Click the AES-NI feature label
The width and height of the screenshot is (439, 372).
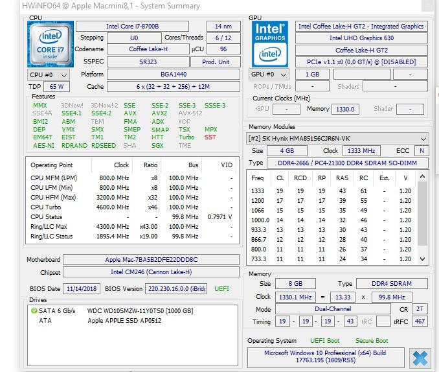pyautogui.click(x=43, y=146)
